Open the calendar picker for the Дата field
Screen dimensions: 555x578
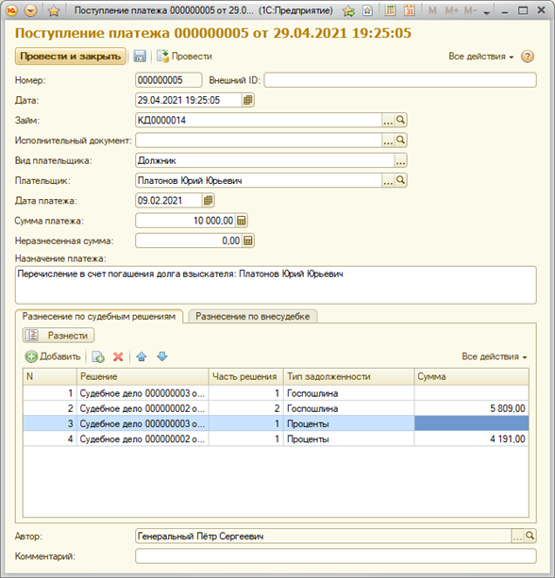click(248, 100)
